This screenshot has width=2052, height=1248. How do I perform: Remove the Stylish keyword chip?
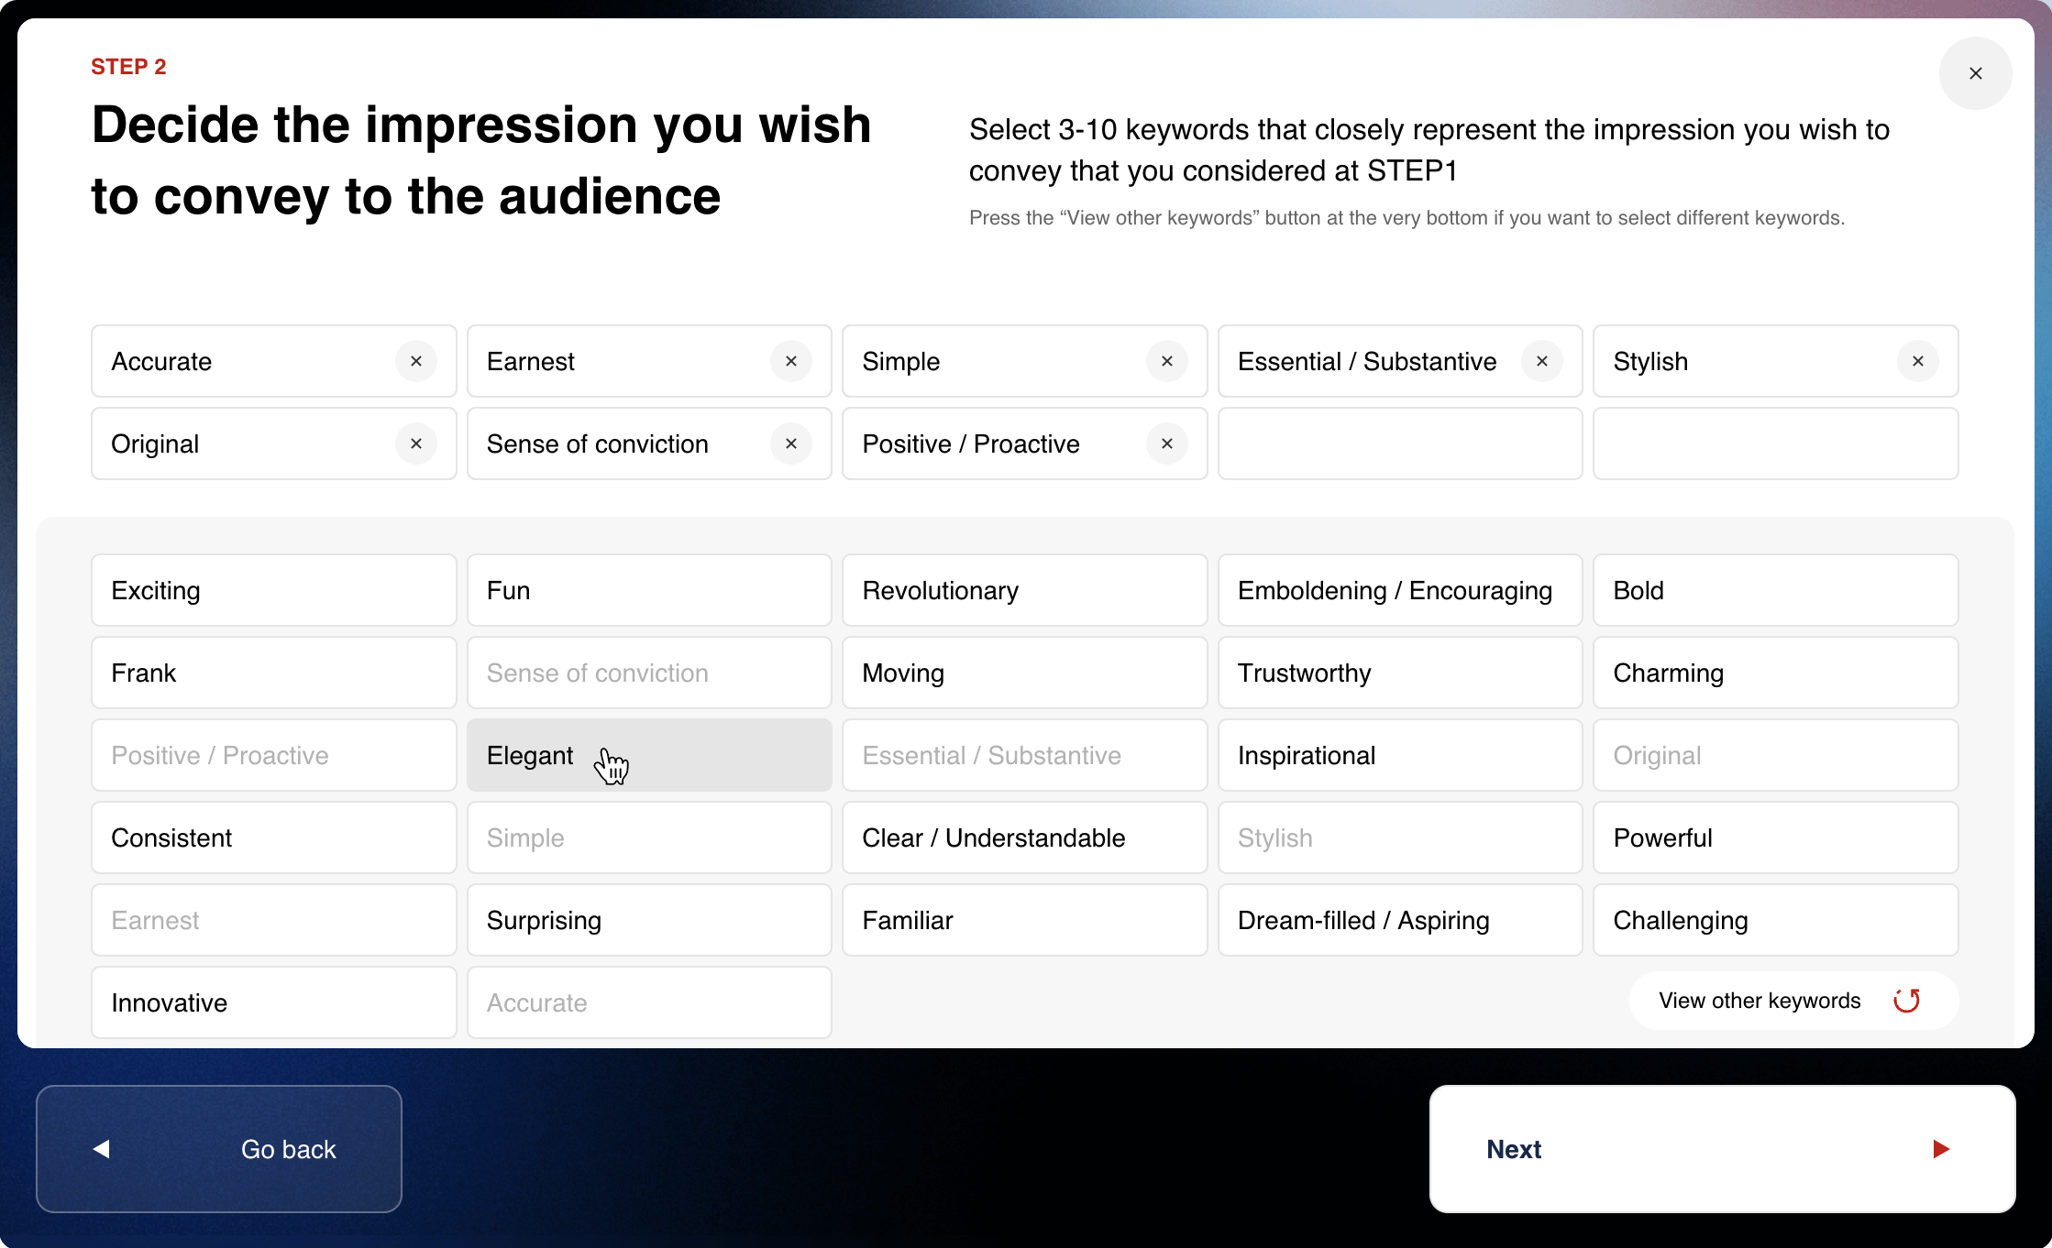coord(1917,361)
